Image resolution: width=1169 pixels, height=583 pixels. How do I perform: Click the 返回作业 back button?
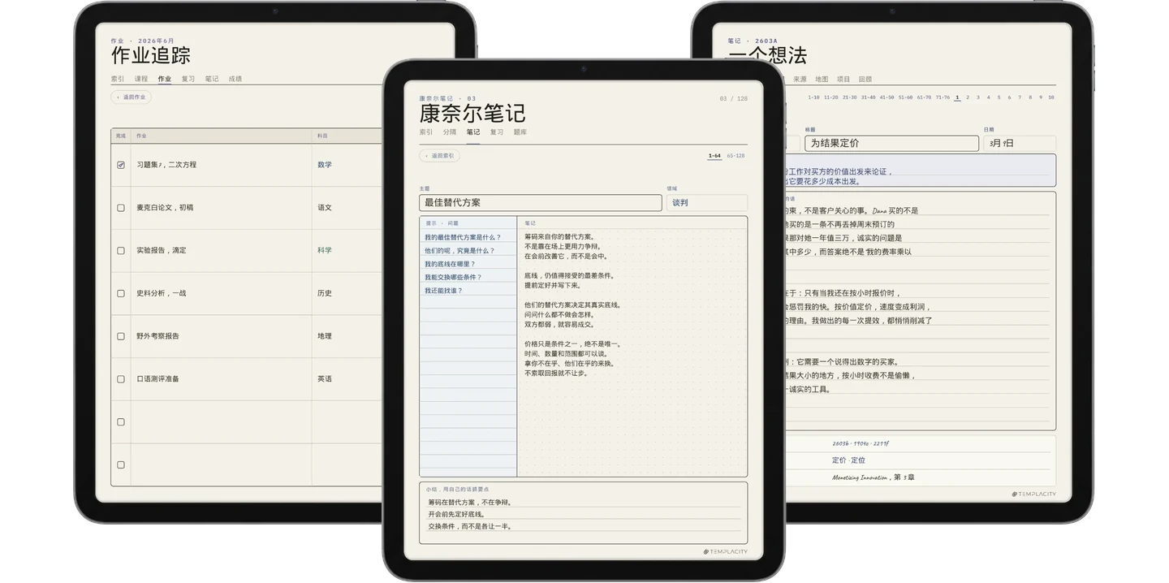(131, 97)
